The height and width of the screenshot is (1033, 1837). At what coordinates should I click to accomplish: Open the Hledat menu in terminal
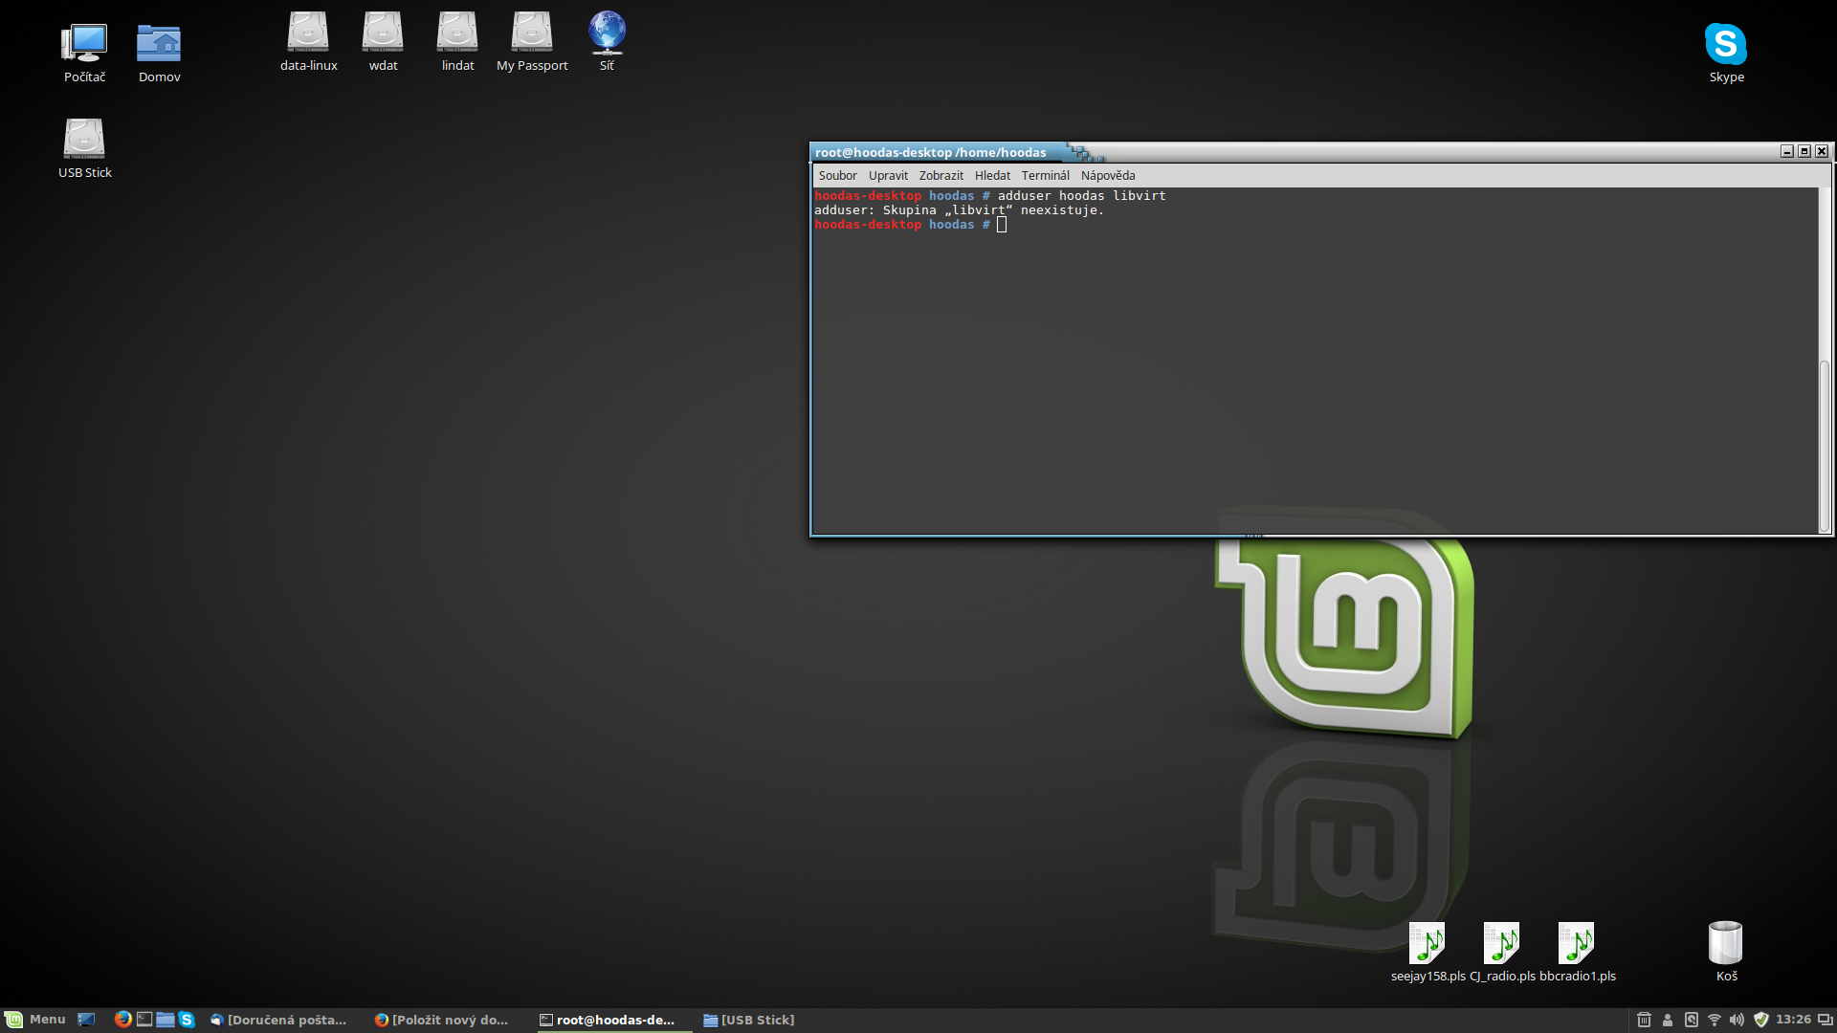tap(992, 176)
